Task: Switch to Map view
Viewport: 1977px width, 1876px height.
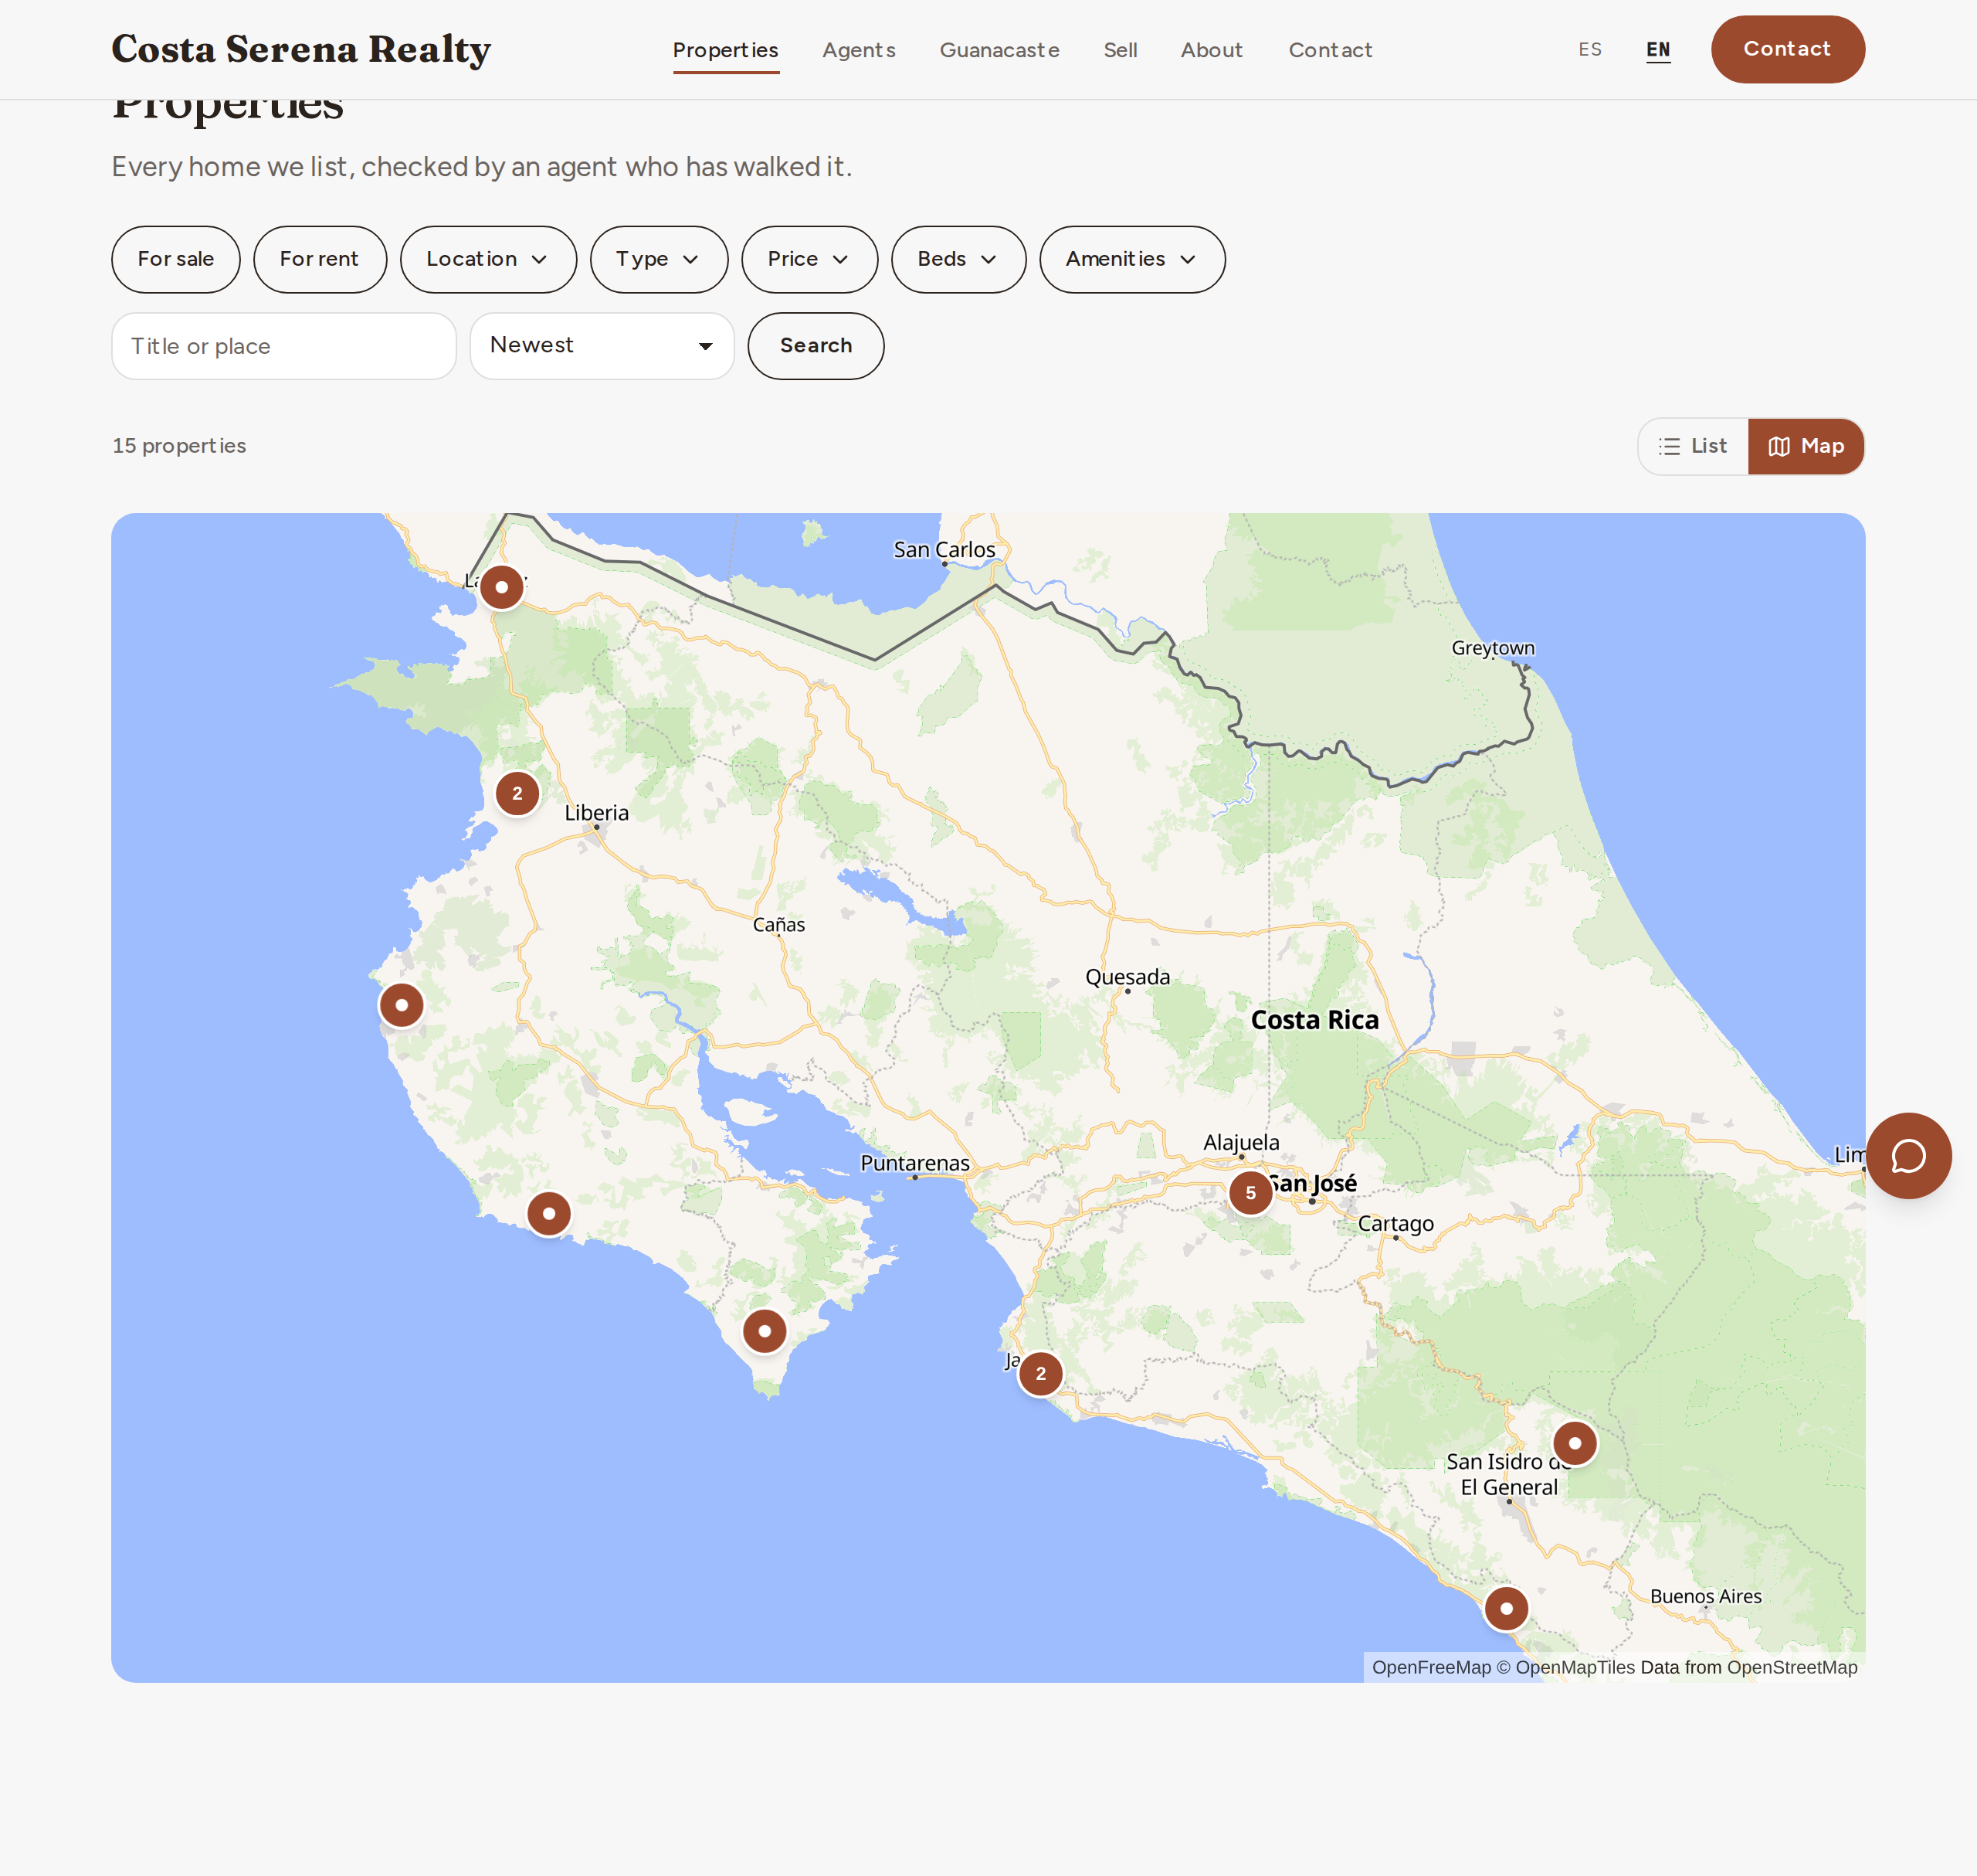Action: 1805,446
